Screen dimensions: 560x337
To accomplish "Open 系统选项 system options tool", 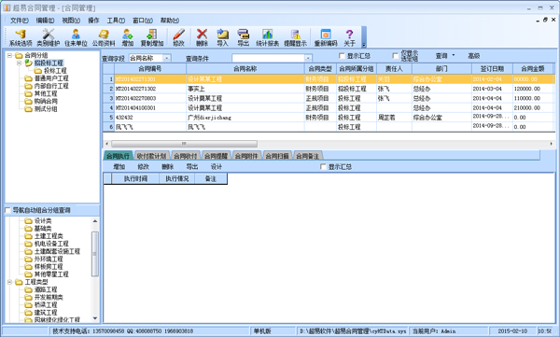I will coord(21,37).
